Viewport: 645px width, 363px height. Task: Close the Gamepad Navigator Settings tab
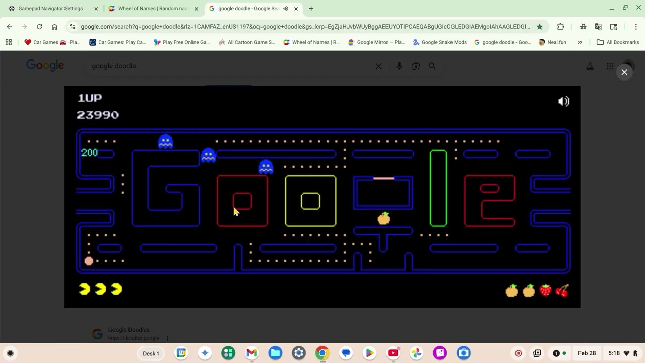click(x=96, y=9)
